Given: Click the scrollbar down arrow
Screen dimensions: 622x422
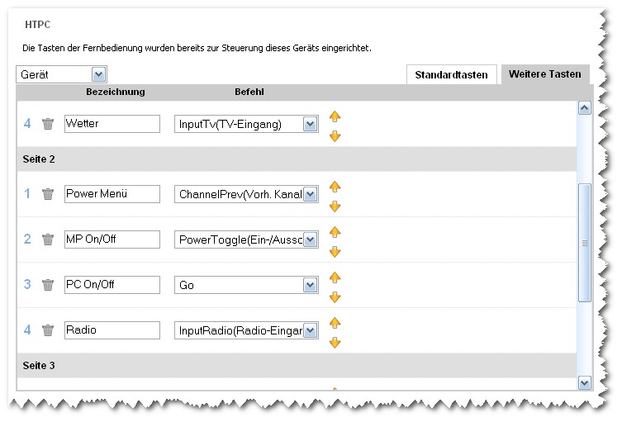Looking at the screenshot, I should (x=585, y=382).
